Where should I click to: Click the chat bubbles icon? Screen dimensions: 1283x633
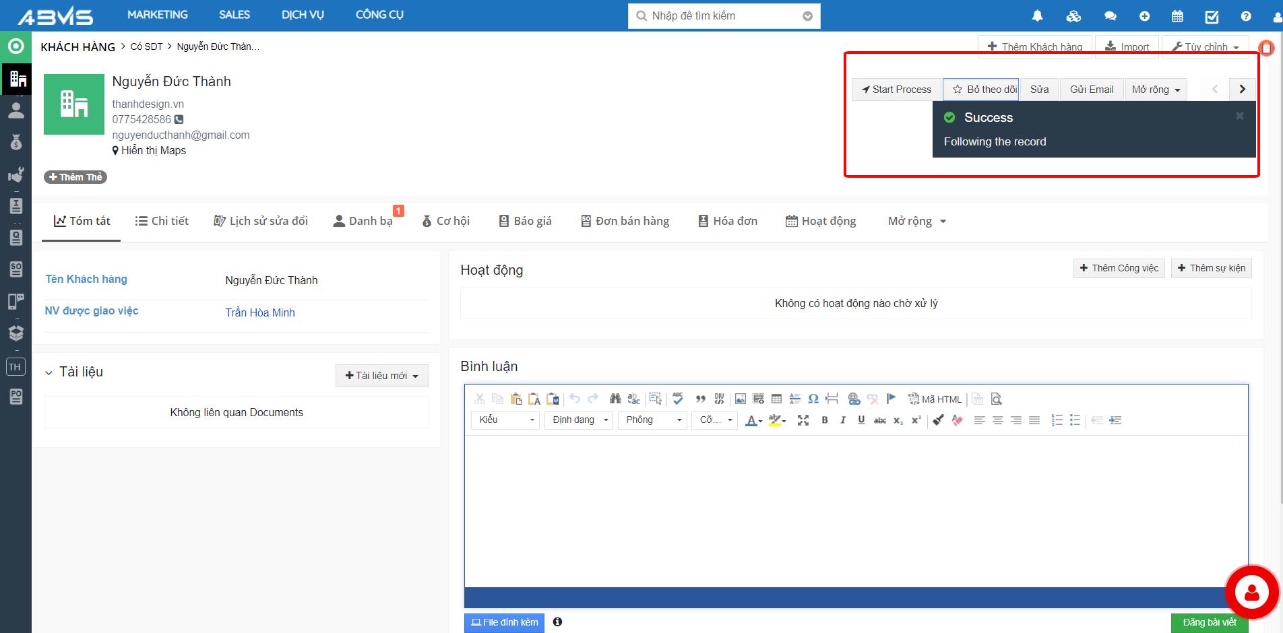1110,16
